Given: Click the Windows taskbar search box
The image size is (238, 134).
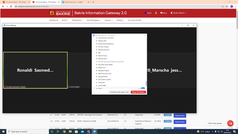Looking at the screenshot, I should coord(28,131).
